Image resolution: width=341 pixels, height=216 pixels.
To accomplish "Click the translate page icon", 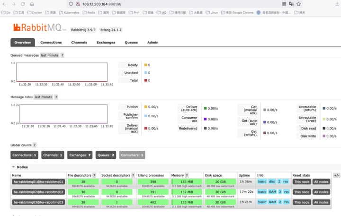I will [291, 4].
